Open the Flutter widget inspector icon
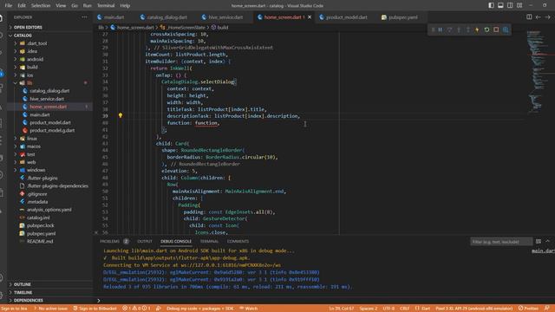Image resolution: width=555 pixels, height=312 pixels. (x=506, y=29)
